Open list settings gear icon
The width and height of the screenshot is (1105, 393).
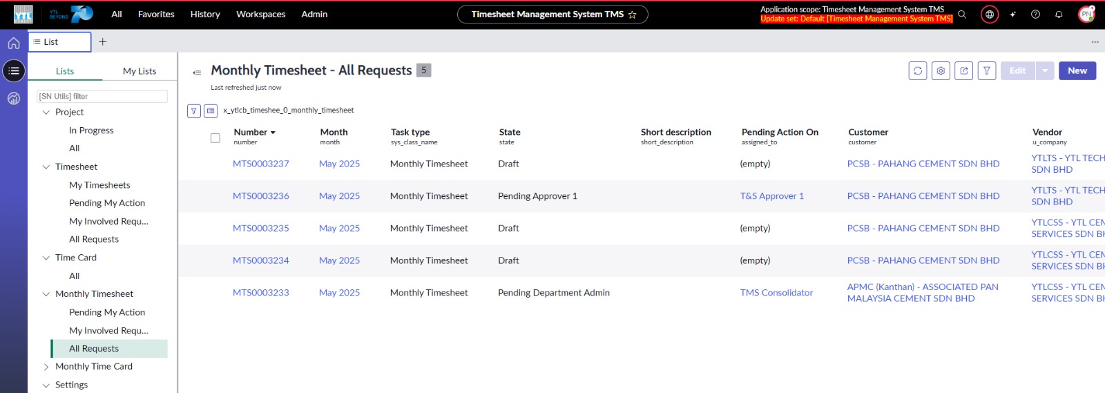click(941, 70)
